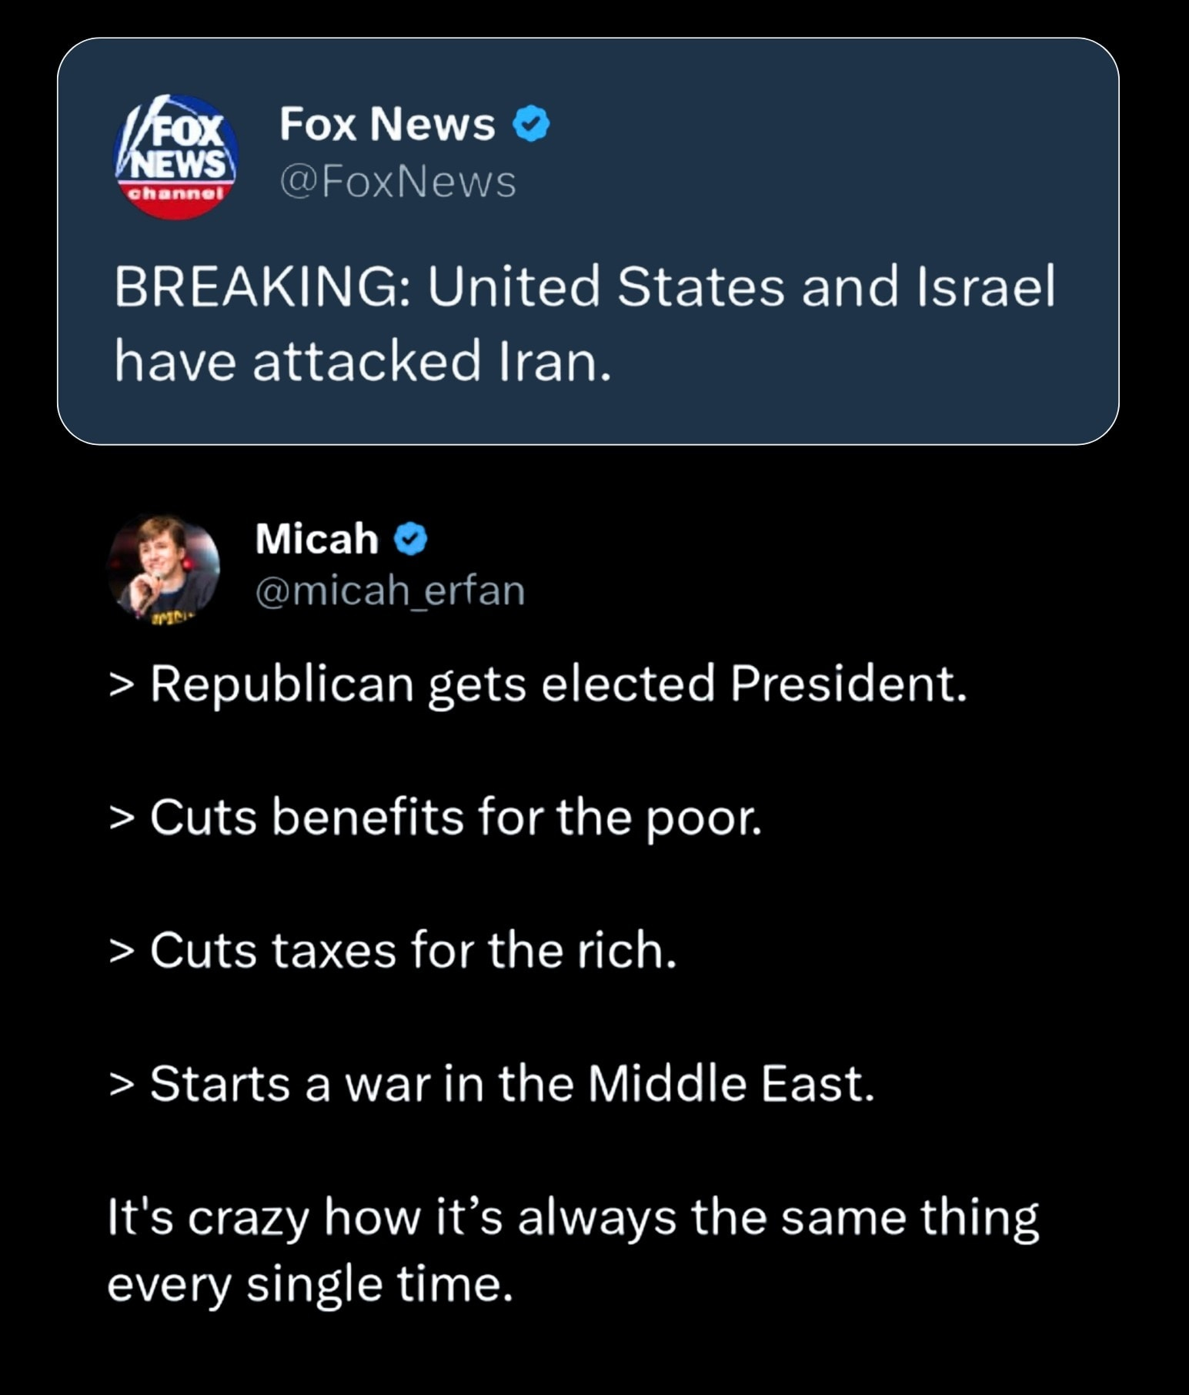This screenshot has height=1395, width=1189.
Task: Click the Fox News channel logo avatar
Action: tap(176, 158)
